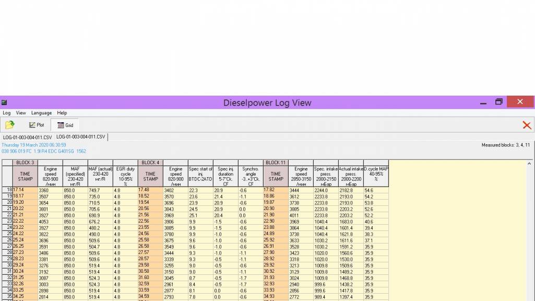Switch to Plot view in the toolbar

click(37, 125)
